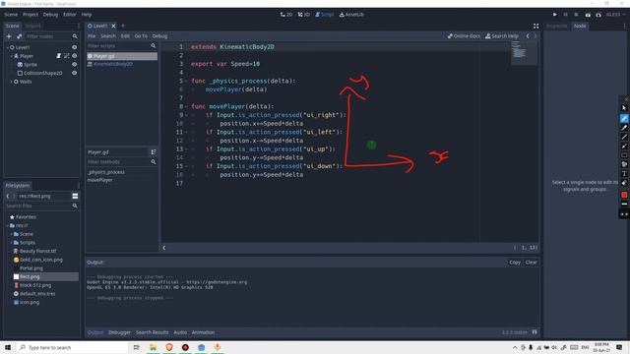Open the Scene menu

tap(11, 15)
